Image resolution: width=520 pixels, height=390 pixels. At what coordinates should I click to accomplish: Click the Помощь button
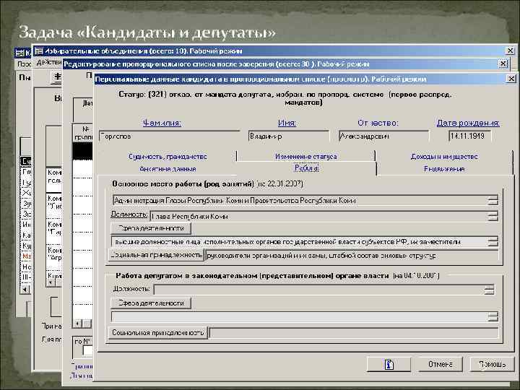click(492, 364)
